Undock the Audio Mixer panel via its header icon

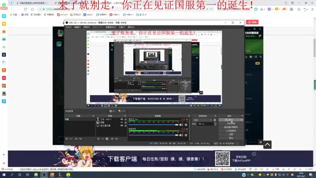tap(189, 116)
